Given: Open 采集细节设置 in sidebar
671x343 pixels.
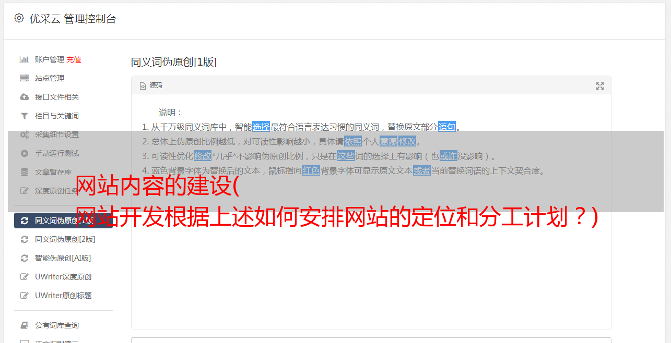Looking at the screenshot, I should point(56,134).
